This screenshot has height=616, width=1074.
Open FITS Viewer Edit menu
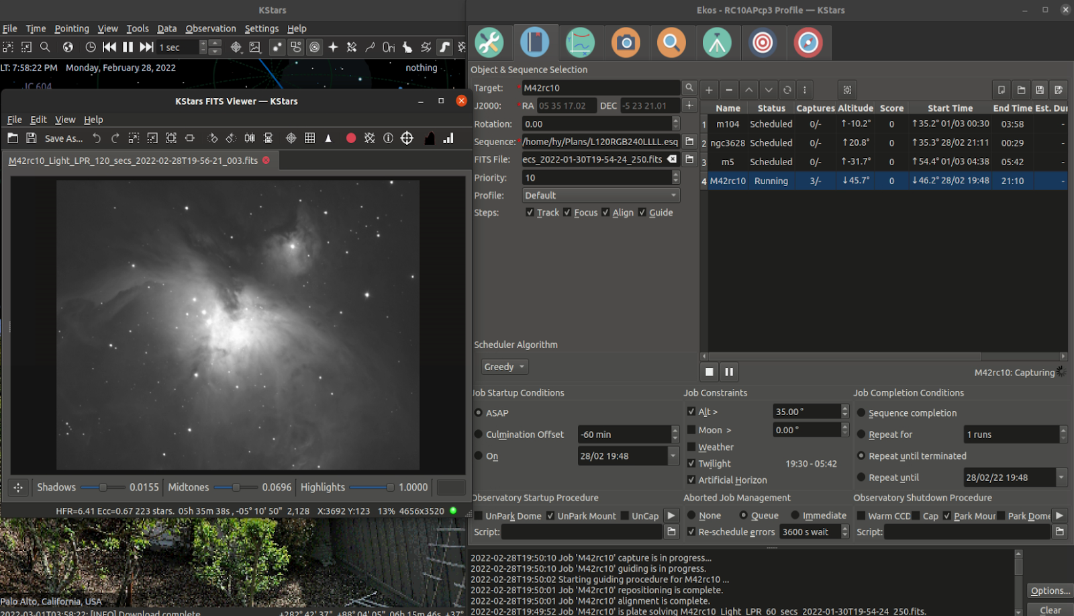click(38, 119)
